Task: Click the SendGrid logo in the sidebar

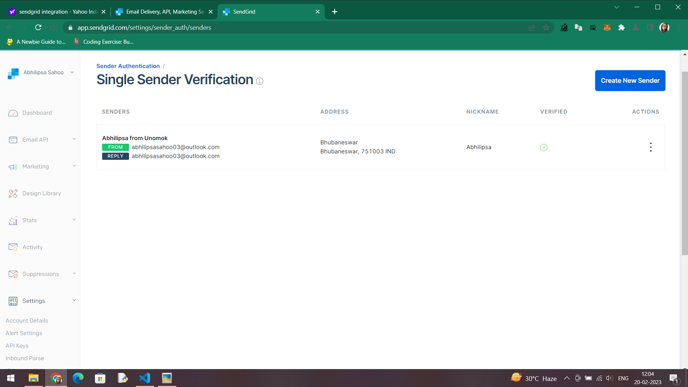Action: [13, 73]
